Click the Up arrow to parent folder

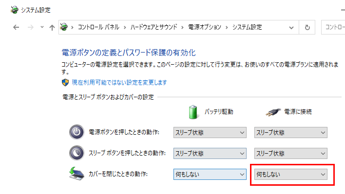[x=52, y=27]
